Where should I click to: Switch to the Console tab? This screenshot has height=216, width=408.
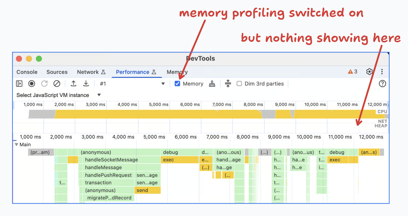click(27, 72)
